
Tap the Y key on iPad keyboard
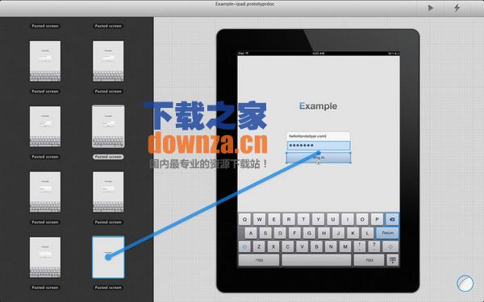[319, 219]
